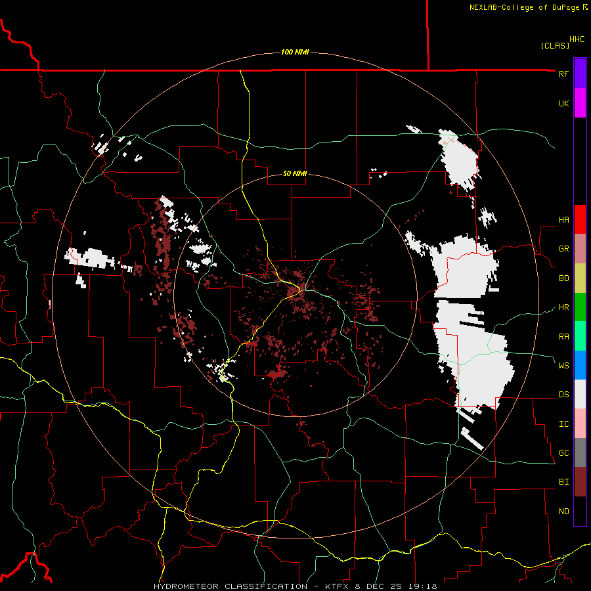Click the GC legend label

563,453
